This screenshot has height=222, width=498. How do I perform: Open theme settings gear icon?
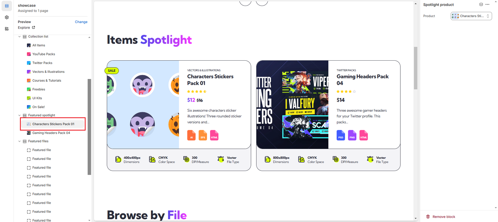click(7, 17)
